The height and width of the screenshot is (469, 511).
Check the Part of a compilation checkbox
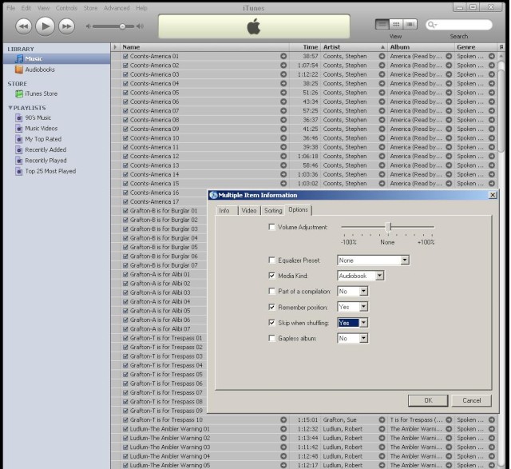point(271,291)
